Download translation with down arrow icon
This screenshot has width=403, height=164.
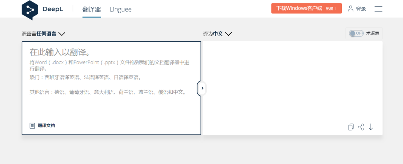pos(371,127)
